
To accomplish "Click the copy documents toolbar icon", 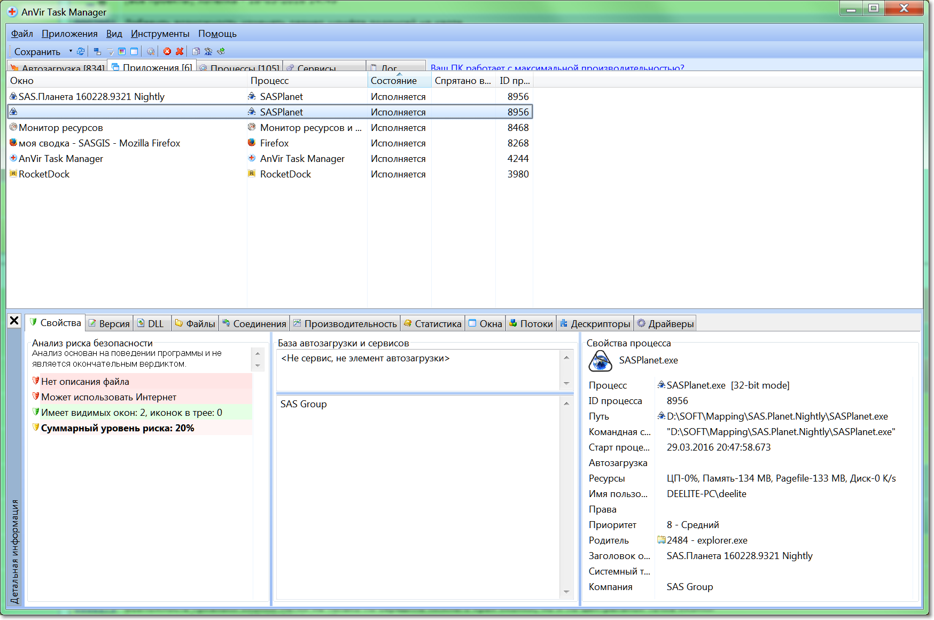I will (196, 52).
